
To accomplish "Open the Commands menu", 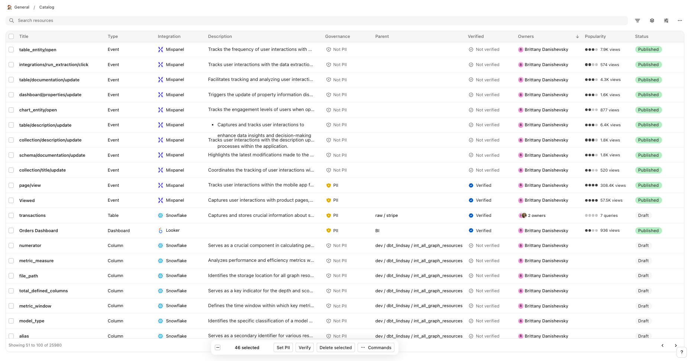I will [x=376, y=348].
